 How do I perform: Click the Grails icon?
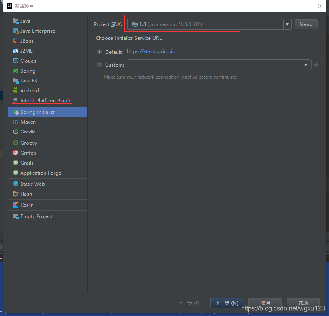tap(16, 163)
